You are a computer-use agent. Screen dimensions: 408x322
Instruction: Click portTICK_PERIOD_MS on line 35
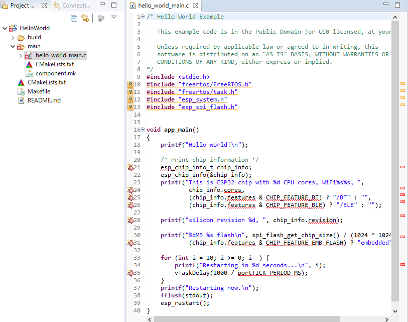(269, 273)
